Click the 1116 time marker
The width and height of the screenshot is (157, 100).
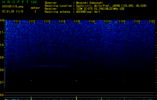point(92,21)
